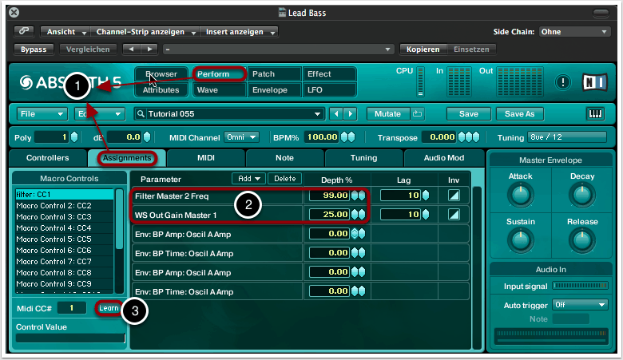Viewport: 623px width, 360px height.
Task: Open the Ansicht dropdown
Action: coord(65,31)
